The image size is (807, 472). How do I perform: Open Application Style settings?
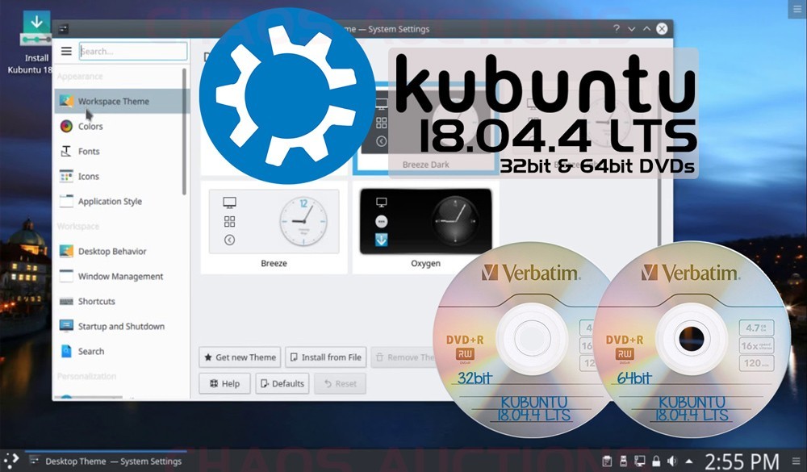(x=121, y=201)
